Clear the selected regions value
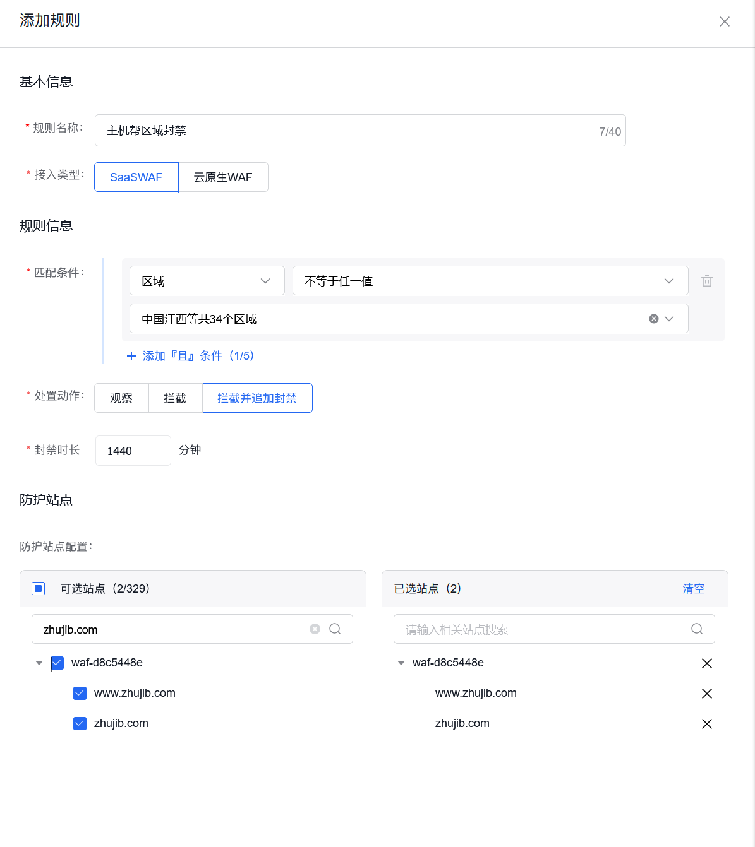 click(x=653, y=319)
